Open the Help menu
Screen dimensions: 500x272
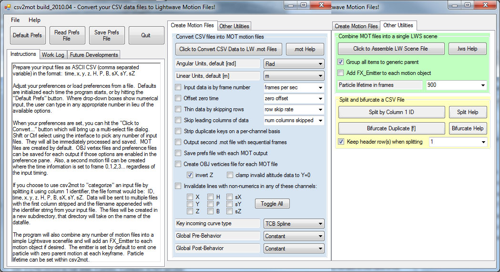[x=34, y=20]
